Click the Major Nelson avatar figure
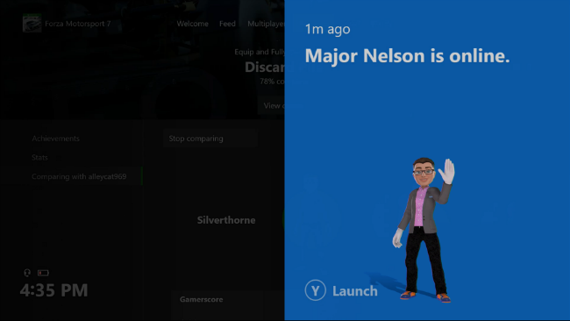The height and width of the screenshot is (321, 570). coord(424,230)
